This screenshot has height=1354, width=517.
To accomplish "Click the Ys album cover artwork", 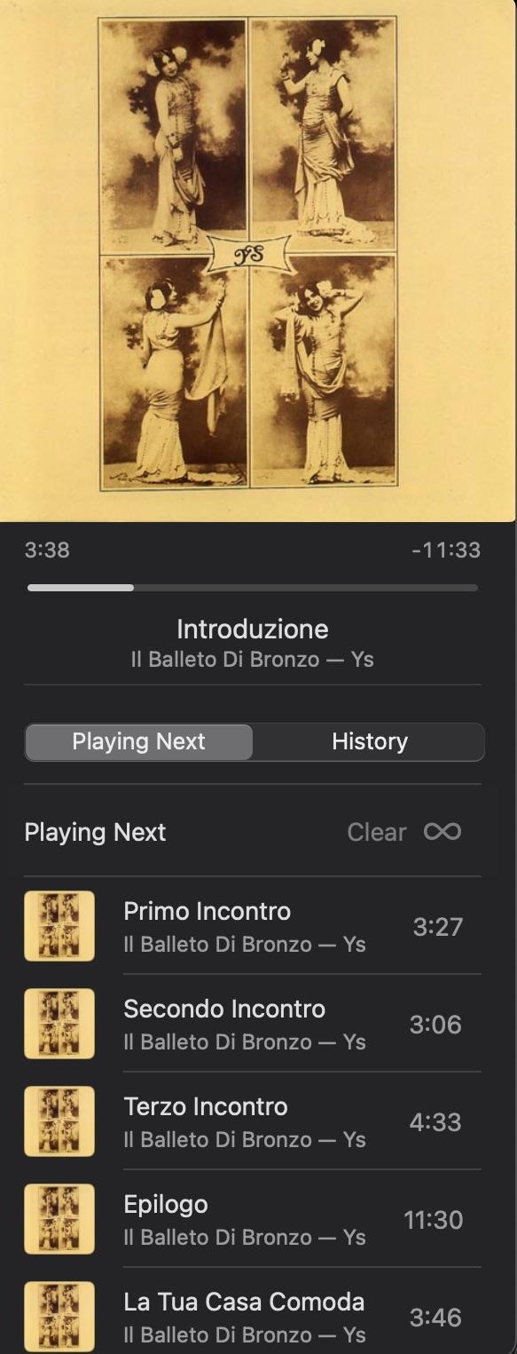I will [x=257, y=260].
